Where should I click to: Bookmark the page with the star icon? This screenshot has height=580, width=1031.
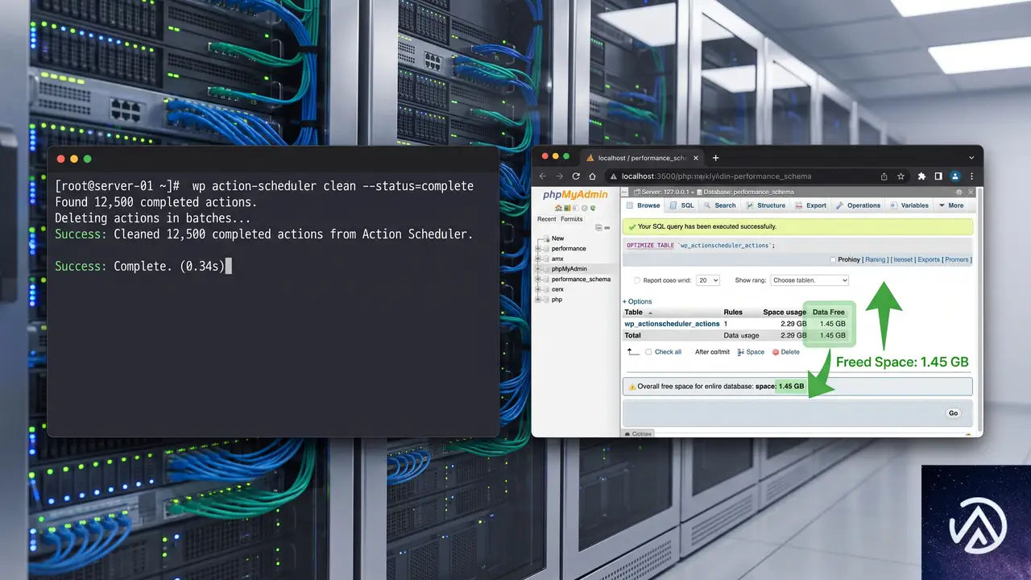click(901, 176)
